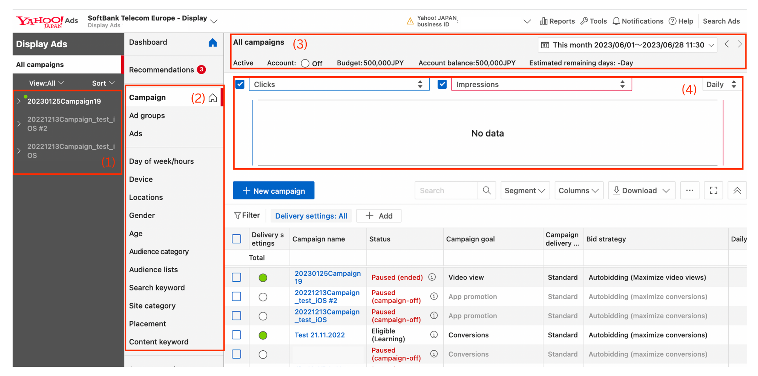The height and width of the screenshot is (376, 758).
Task: Open the Device menu item
Action: coord(141,179)
